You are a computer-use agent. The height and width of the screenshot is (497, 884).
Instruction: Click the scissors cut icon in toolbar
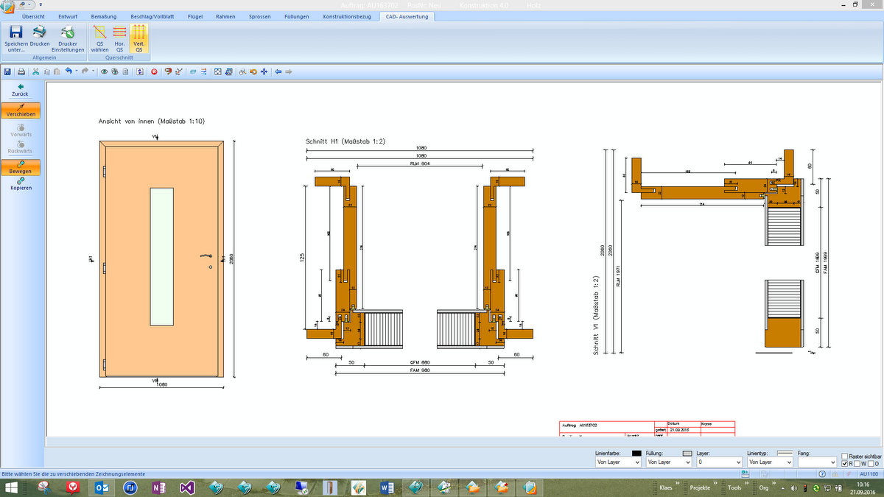coord(35,71)
